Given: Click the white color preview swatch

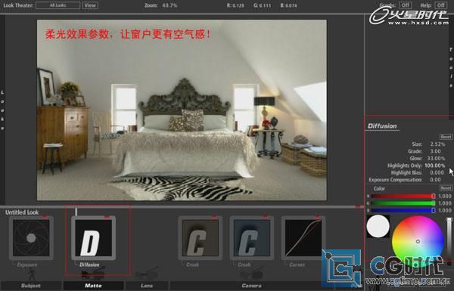Looking at the screenshot, I should (x=378, y=227).
